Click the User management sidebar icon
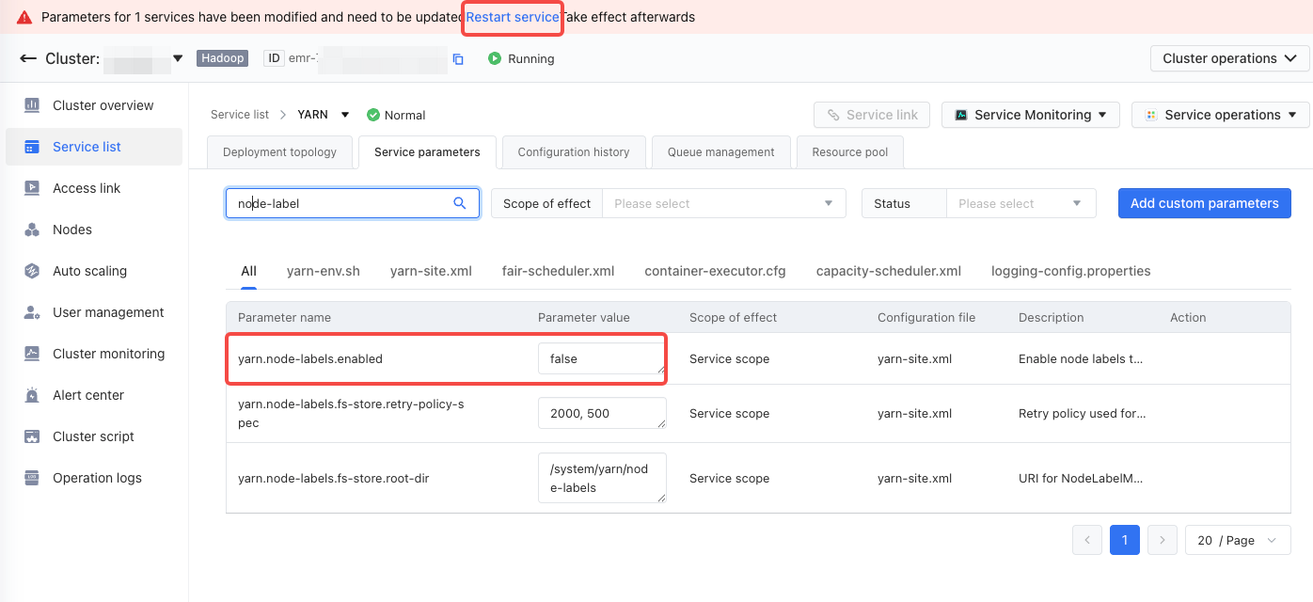Image resolution: width=1313 pixels, height=602 pixels. 32,312
